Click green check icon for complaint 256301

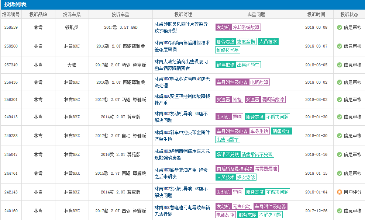[340, 99]
